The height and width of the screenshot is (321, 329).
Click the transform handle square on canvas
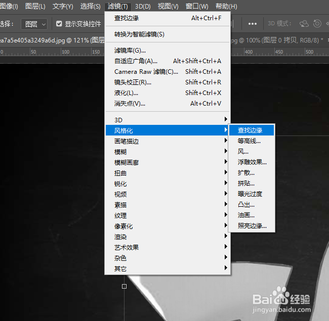click(x=124, y=286)
